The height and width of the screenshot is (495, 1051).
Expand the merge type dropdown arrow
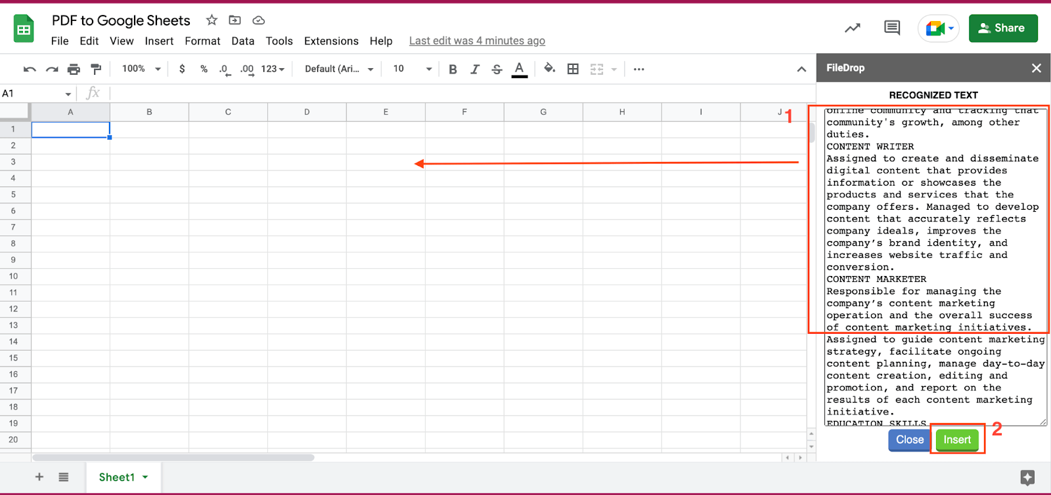[614, 69]
